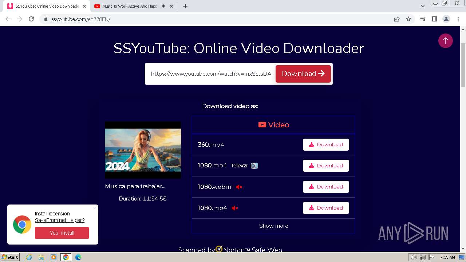Click Yes, install for extension
Image resolution: width=466 pixels, height=262 pixels.
point(62,233)
